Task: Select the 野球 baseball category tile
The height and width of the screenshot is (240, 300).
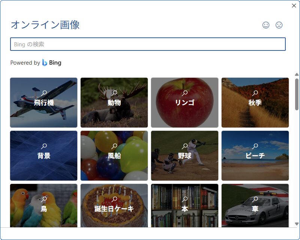Action: pyautogui.click(x=184, y=156)
